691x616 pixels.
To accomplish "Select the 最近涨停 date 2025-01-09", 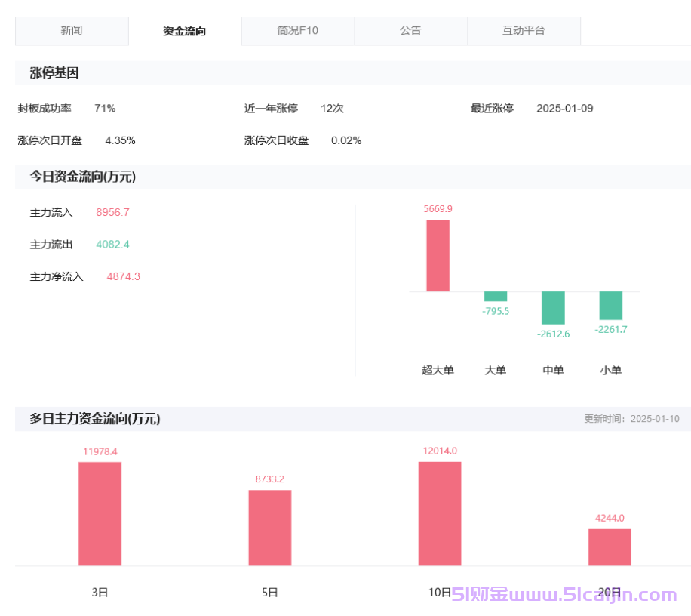I will (564, 109).
